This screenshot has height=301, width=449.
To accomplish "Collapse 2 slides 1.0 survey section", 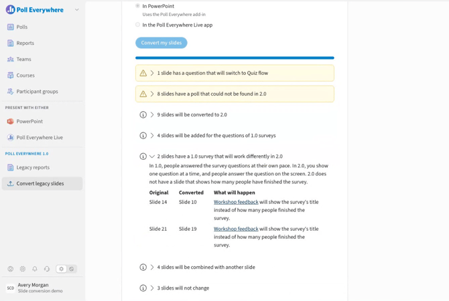I will click(152, 157).
